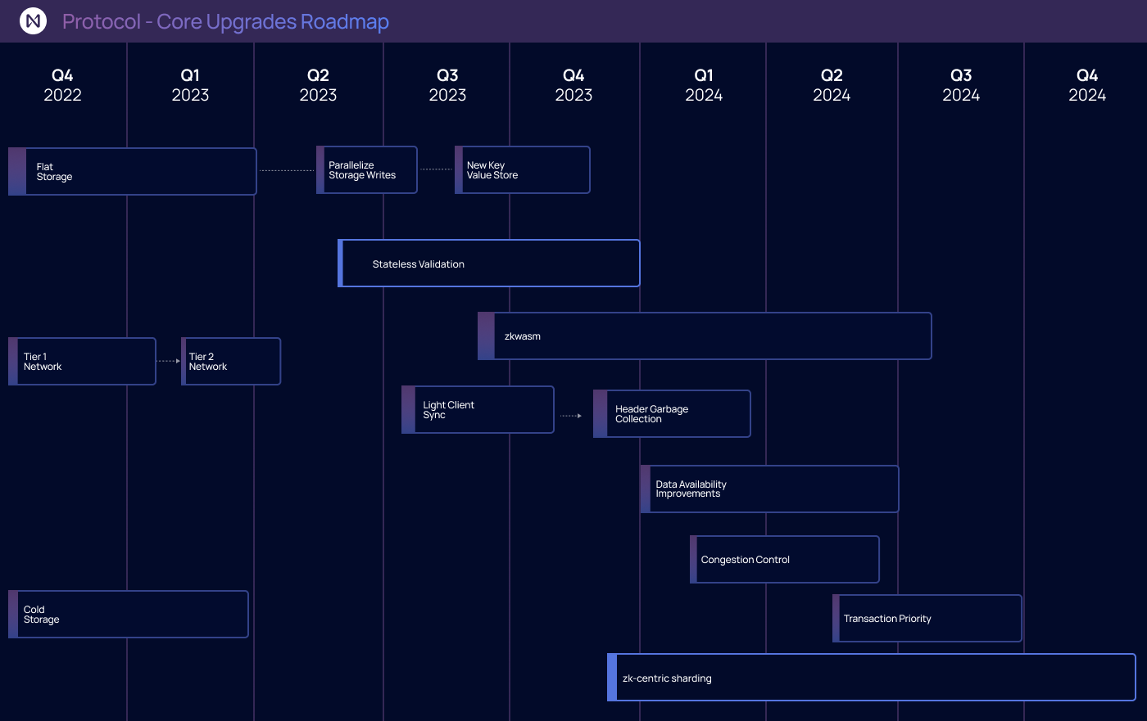Click the Q4 2024 quarter label
1147x721 pixels.
point(1086,85)
